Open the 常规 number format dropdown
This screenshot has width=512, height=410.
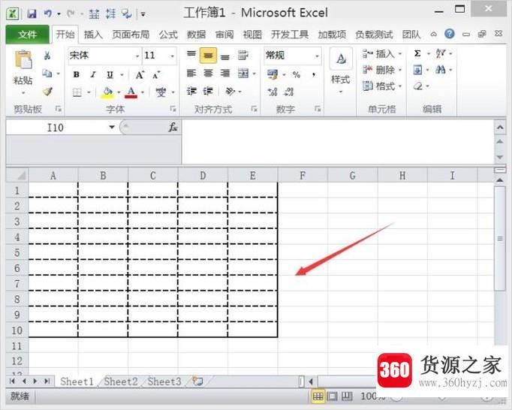pos(317,56)
